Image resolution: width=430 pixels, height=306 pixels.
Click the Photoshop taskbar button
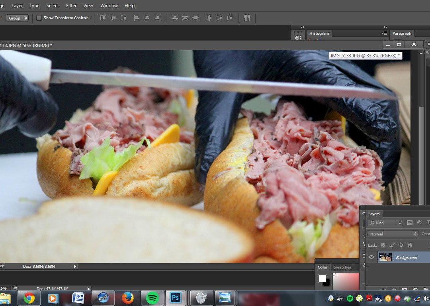point(175,298)
